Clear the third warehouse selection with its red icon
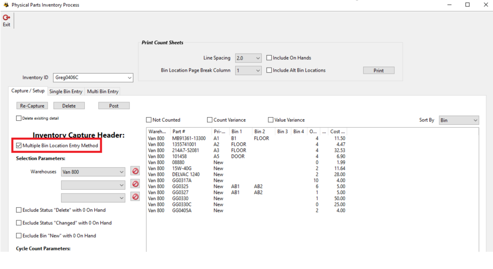This screenshot has height=269, width=493. [135, 197]
